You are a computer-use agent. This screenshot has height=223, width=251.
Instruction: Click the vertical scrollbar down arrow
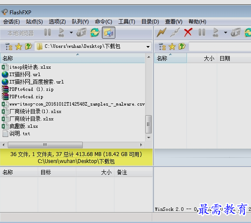(x=149, y=138)
